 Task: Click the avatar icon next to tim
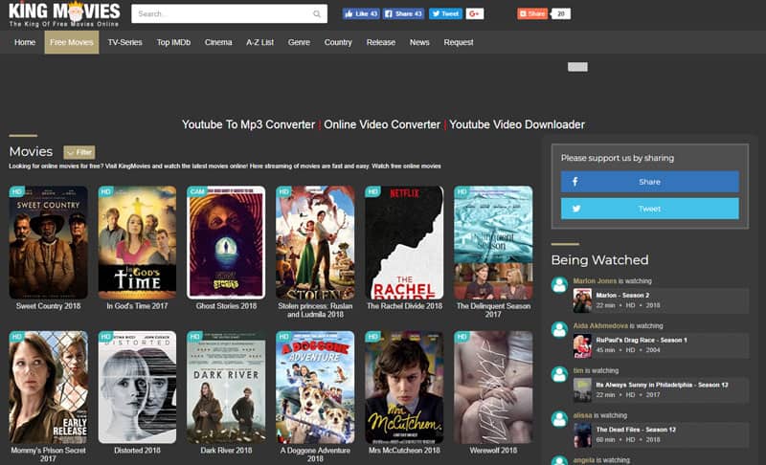[x=559, y=373]
